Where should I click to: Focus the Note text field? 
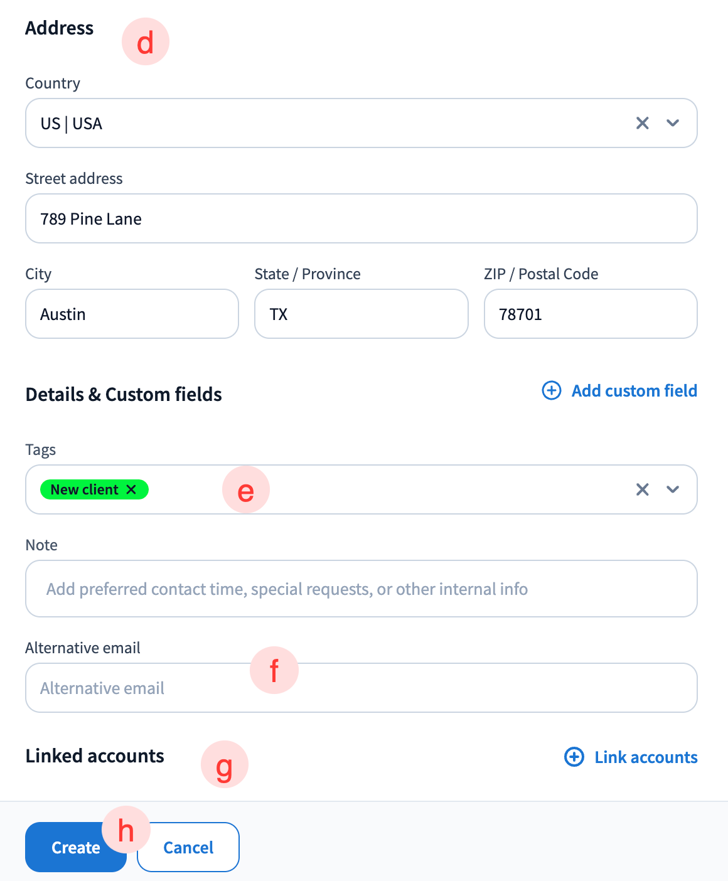point(361,589)
